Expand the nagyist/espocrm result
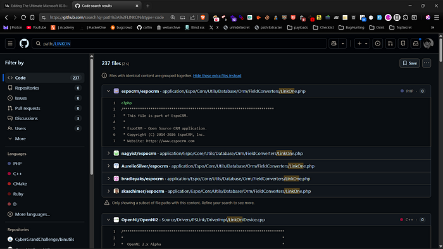Viewport: 443px width, 249px height. (108, 153)
